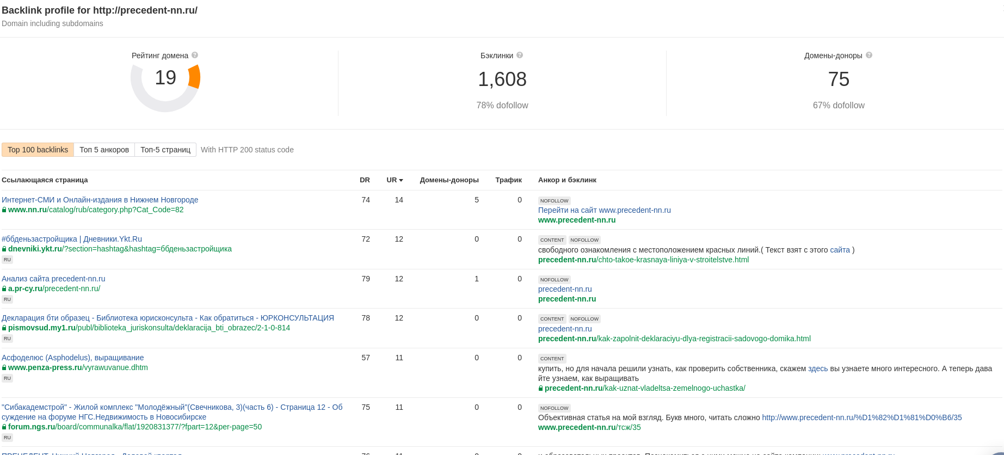This screenshot has height=455, width=1004.
Task: Open the kak-uznat-vladeltsa-zemelnogo-uchastka backlink URL
Action: click(644, 389)
